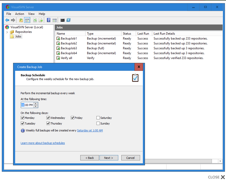Click the Back arrow toolbar icon

(7, 20)
